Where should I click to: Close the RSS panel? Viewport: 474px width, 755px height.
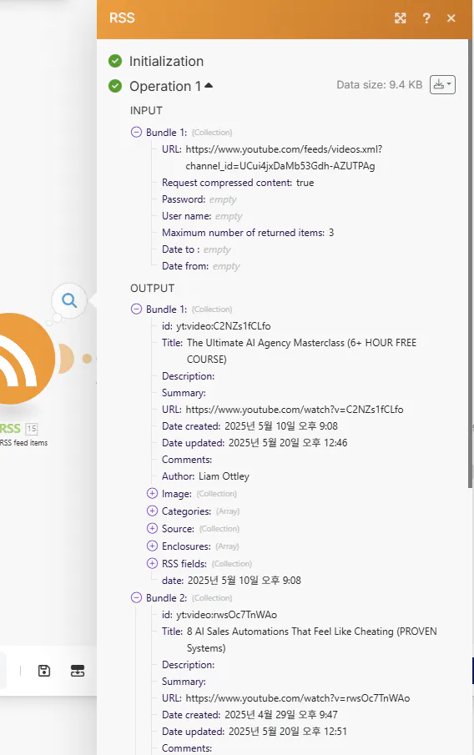[x=451, y=18]
